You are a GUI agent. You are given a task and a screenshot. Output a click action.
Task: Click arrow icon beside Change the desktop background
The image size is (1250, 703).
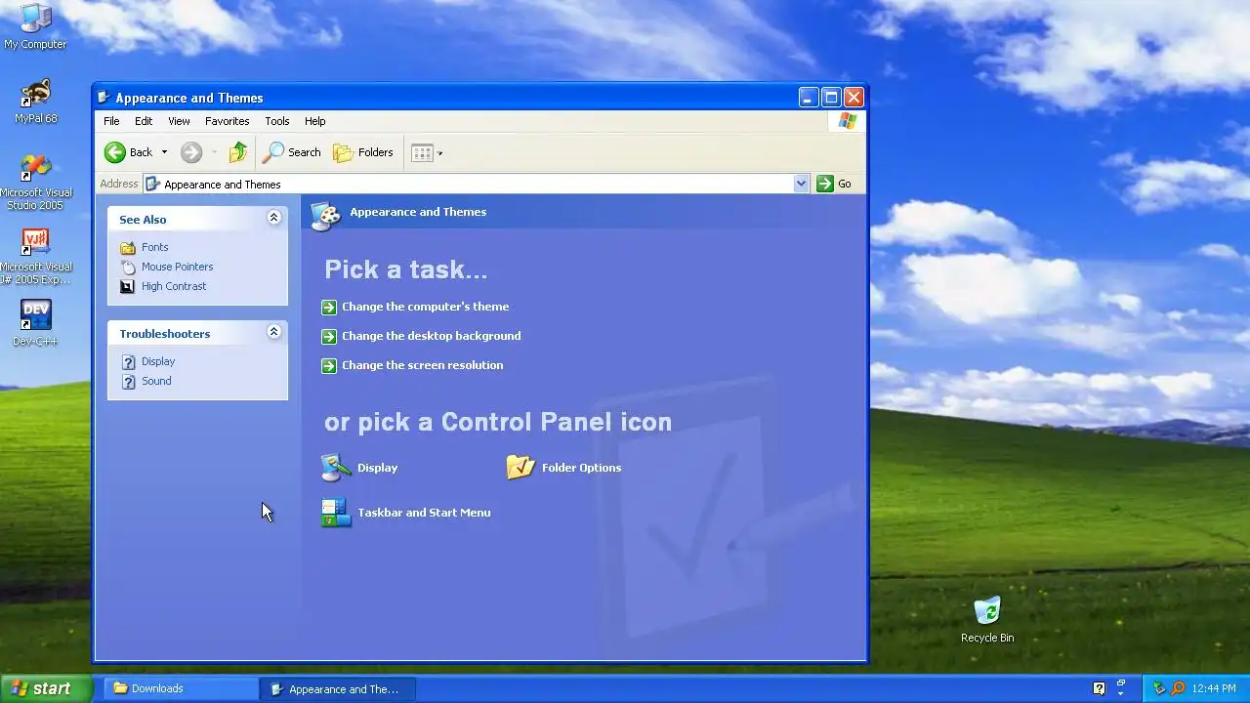[329, 336]
